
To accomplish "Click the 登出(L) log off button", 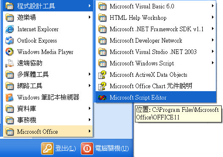I will 58,149.
